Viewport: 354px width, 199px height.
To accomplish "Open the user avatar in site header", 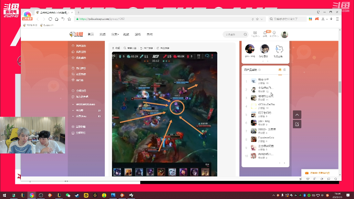I will [285, 34].
